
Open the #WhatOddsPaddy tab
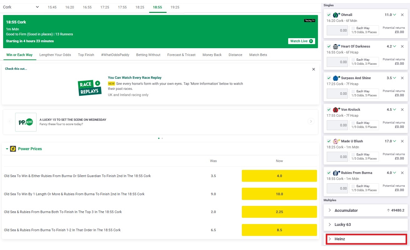coord(115,55)
